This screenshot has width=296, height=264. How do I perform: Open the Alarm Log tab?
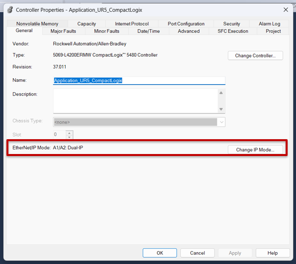269,24
